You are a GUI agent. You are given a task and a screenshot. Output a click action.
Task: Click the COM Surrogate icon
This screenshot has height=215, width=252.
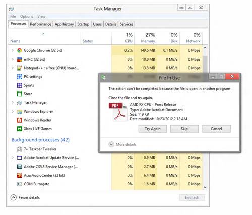point(20,184)
